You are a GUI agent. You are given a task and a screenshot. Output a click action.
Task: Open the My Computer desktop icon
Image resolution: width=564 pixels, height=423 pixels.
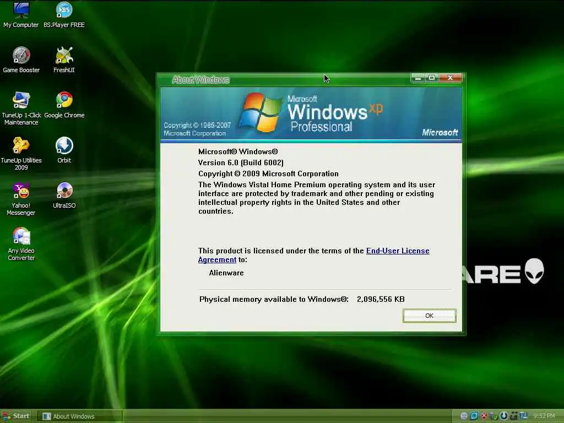point(21,15)
